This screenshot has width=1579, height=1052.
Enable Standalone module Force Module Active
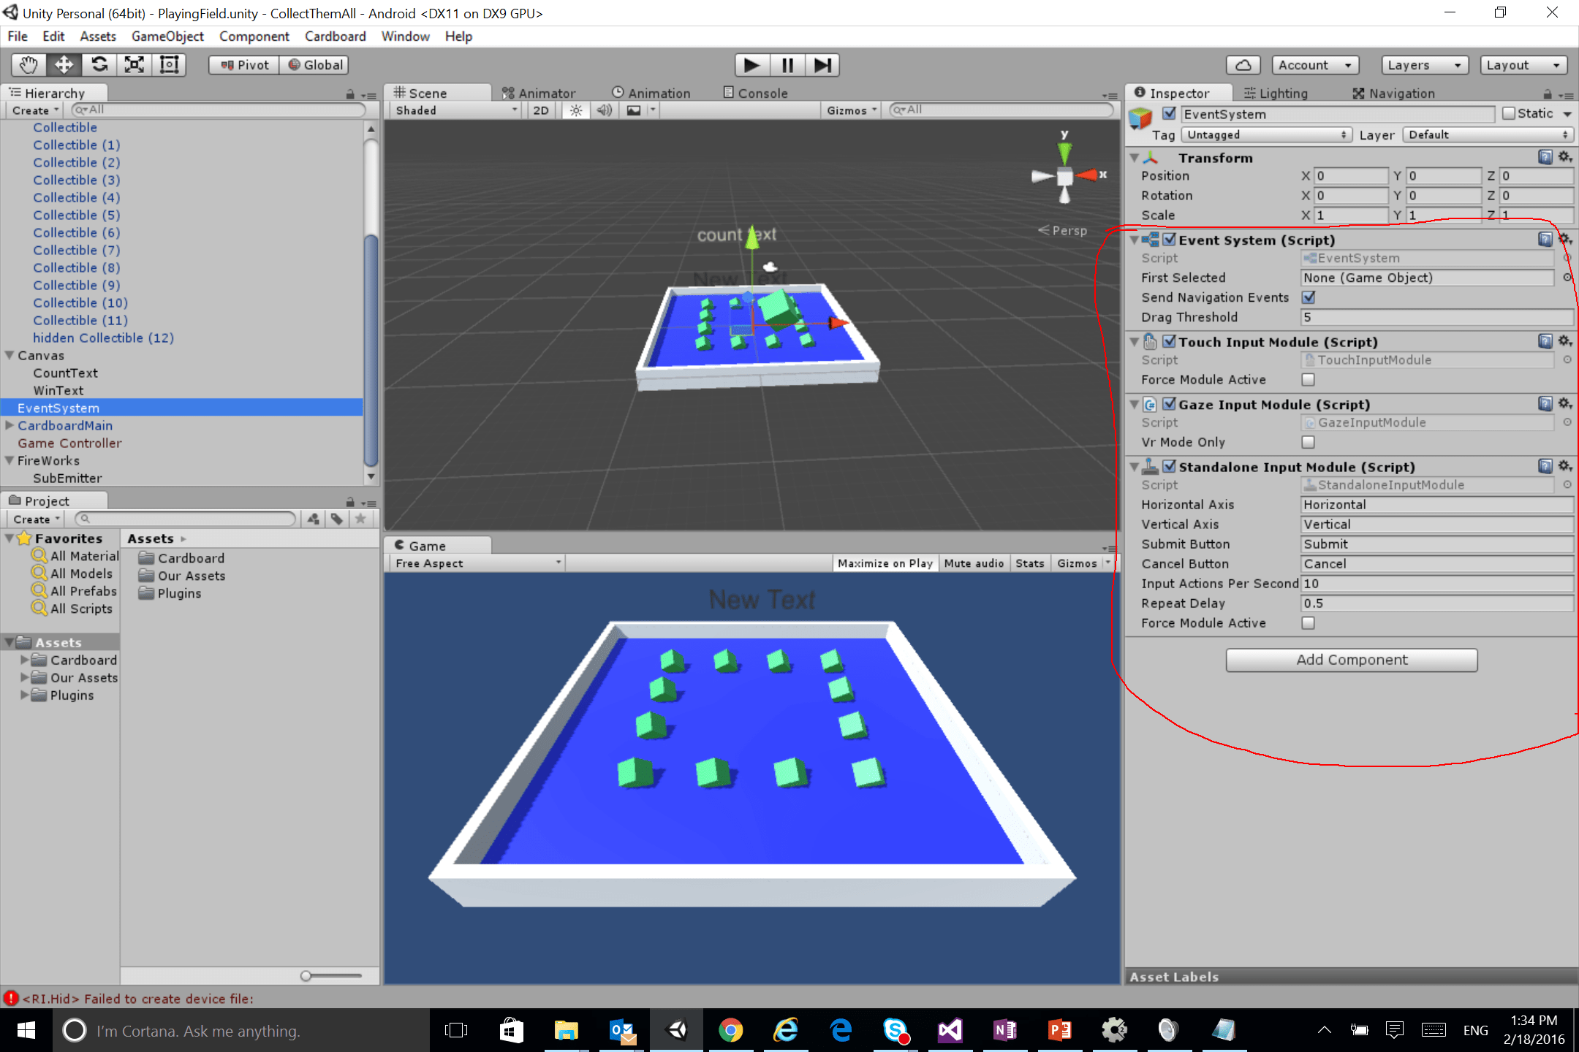coord(1309,623)
